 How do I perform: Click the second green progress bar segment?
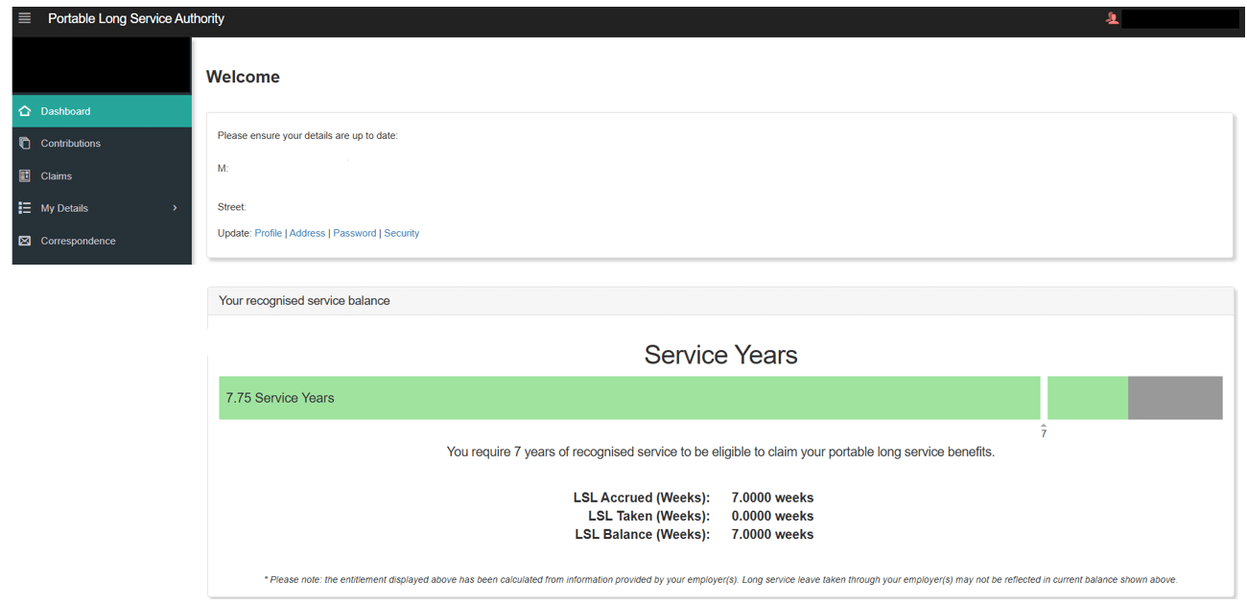[1088, 398]
